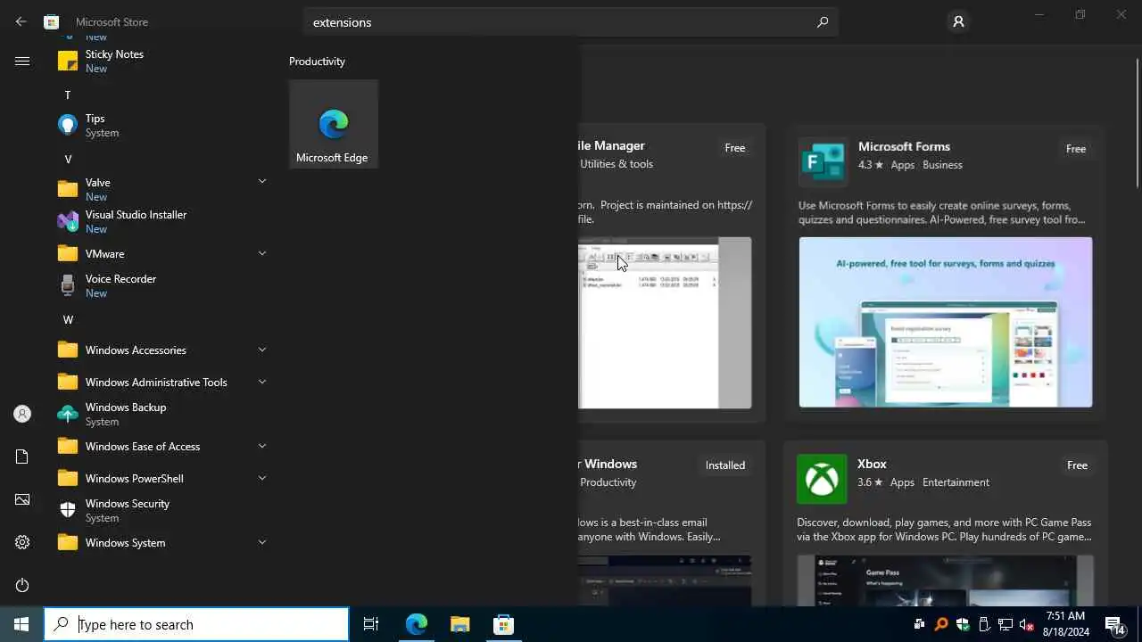Click the Free button on File Manager card
Viewport: 1142px width, 642px height.
point(734,148)
